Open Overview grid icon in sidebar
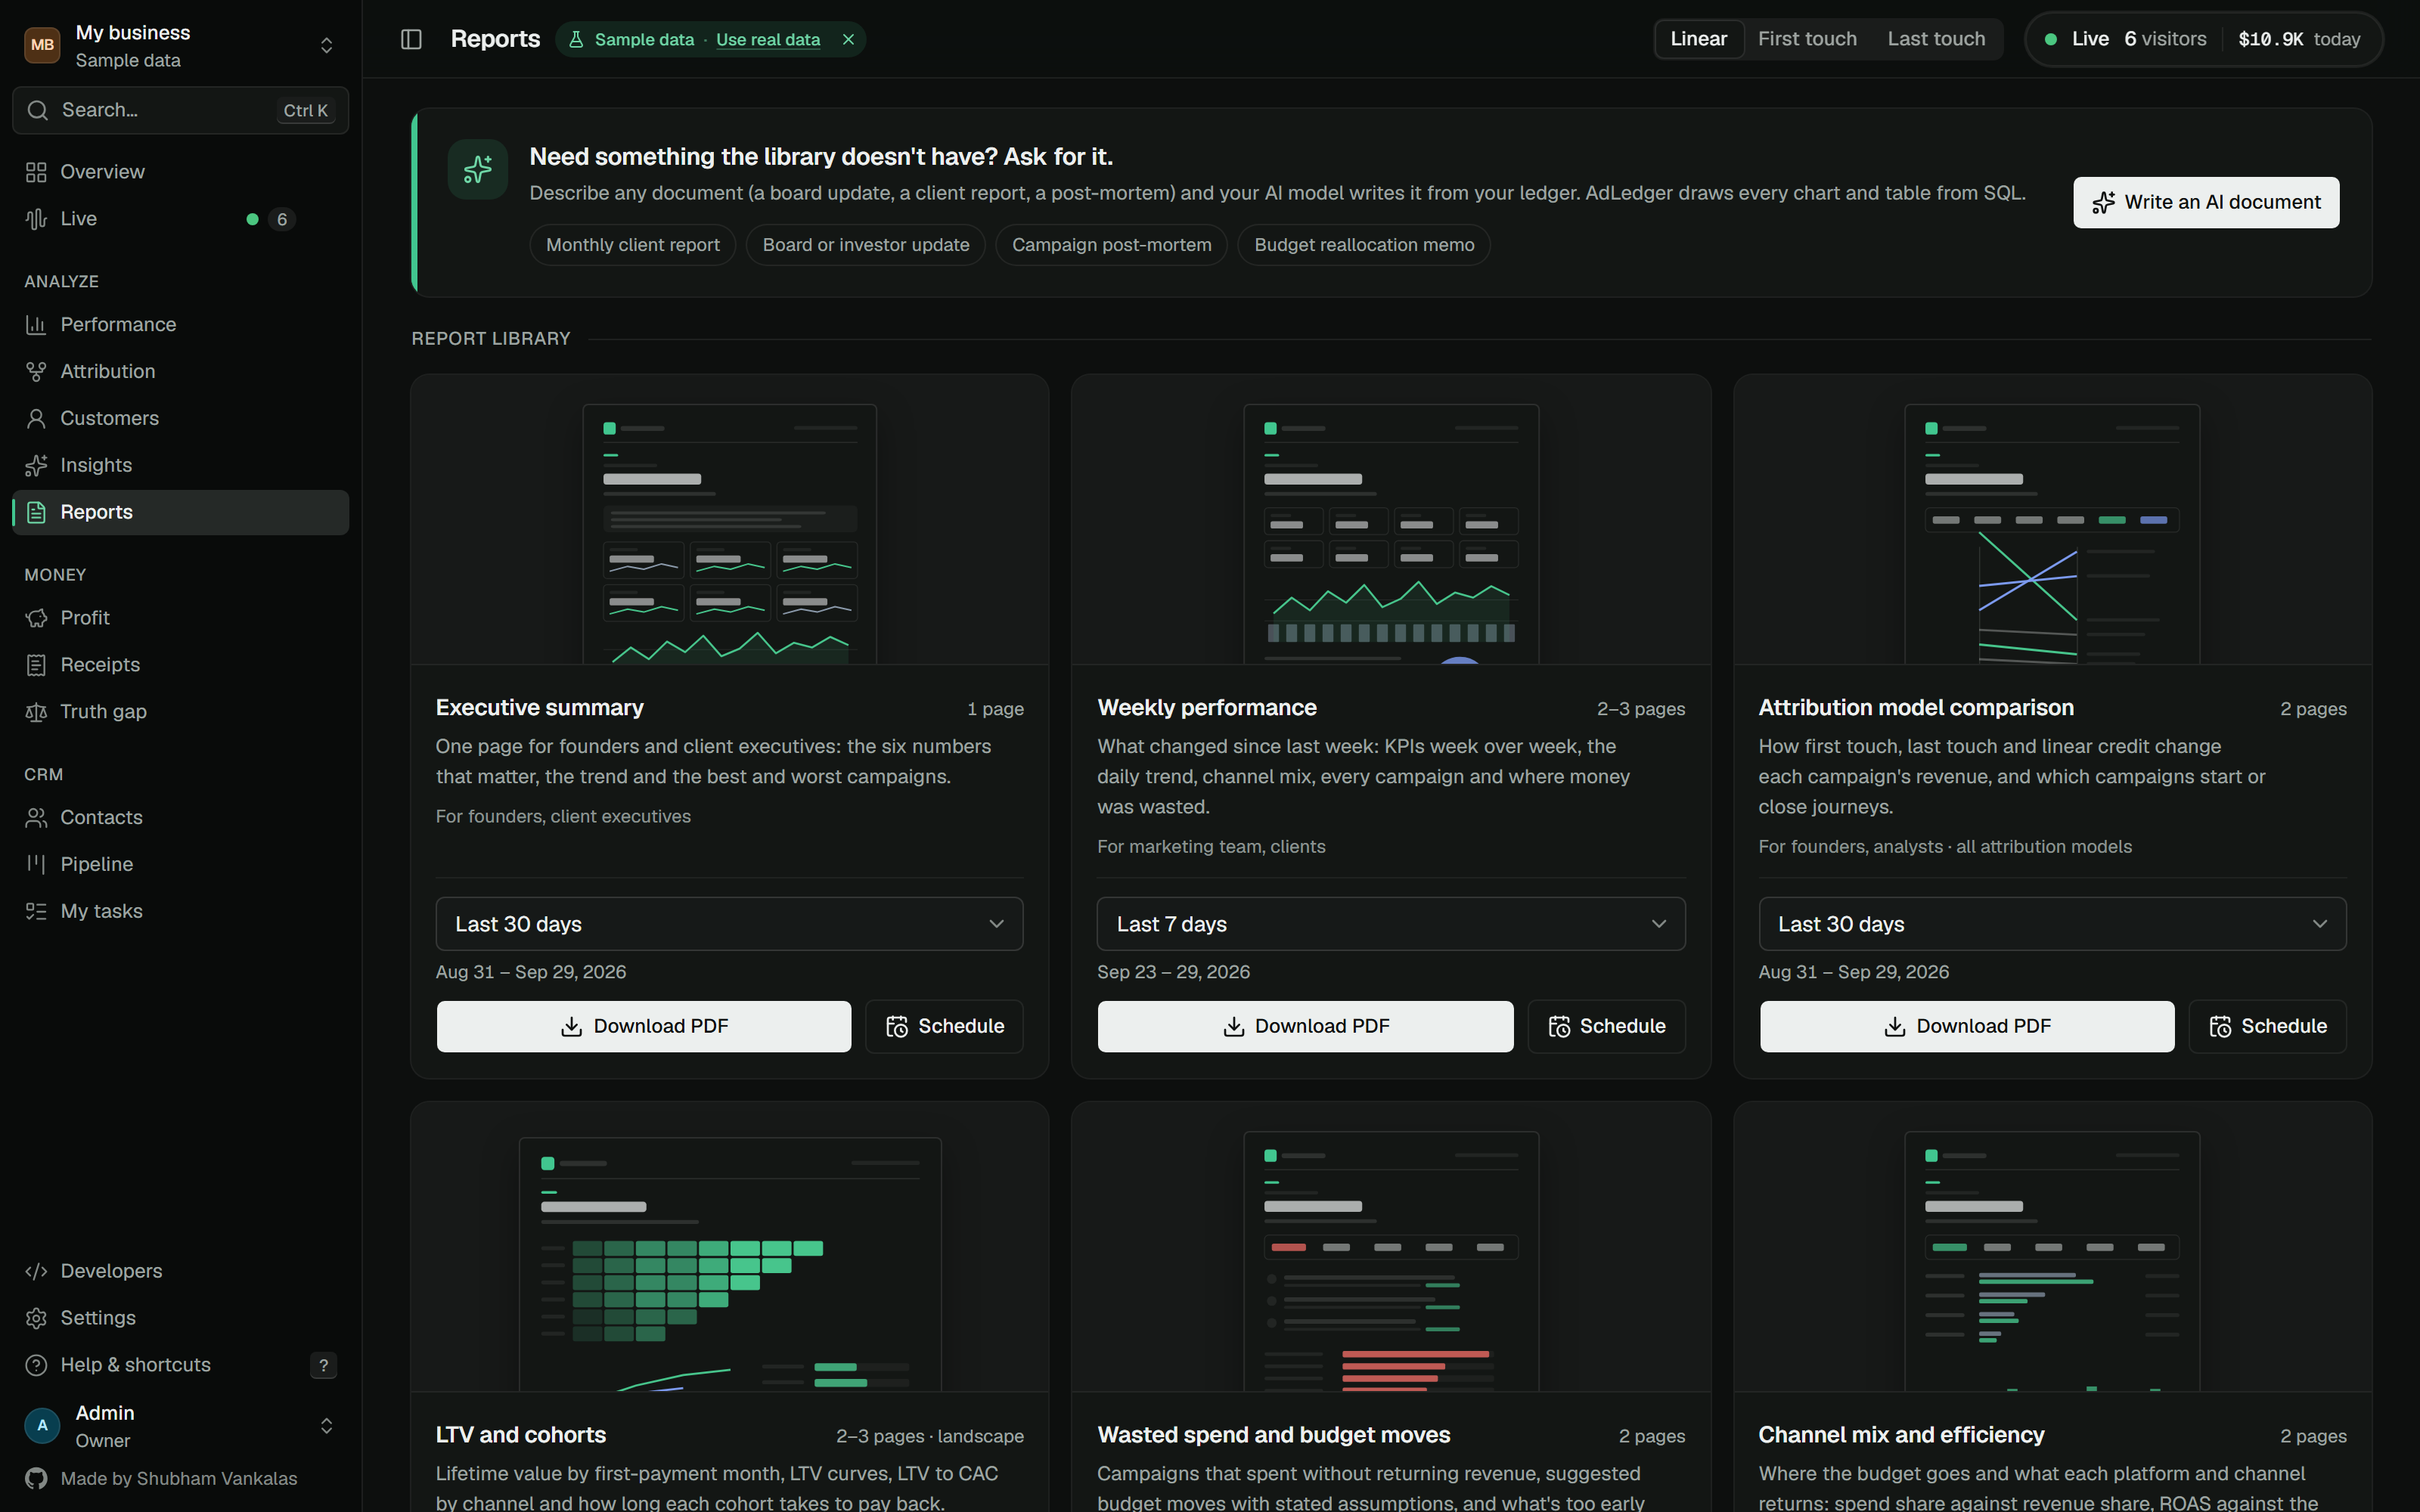This screenshot has height=1512, width=2420. tap(36, 172)
